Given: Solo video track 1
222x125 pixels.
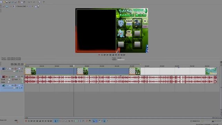Looking at the screenshot, I should coord(22,69).
